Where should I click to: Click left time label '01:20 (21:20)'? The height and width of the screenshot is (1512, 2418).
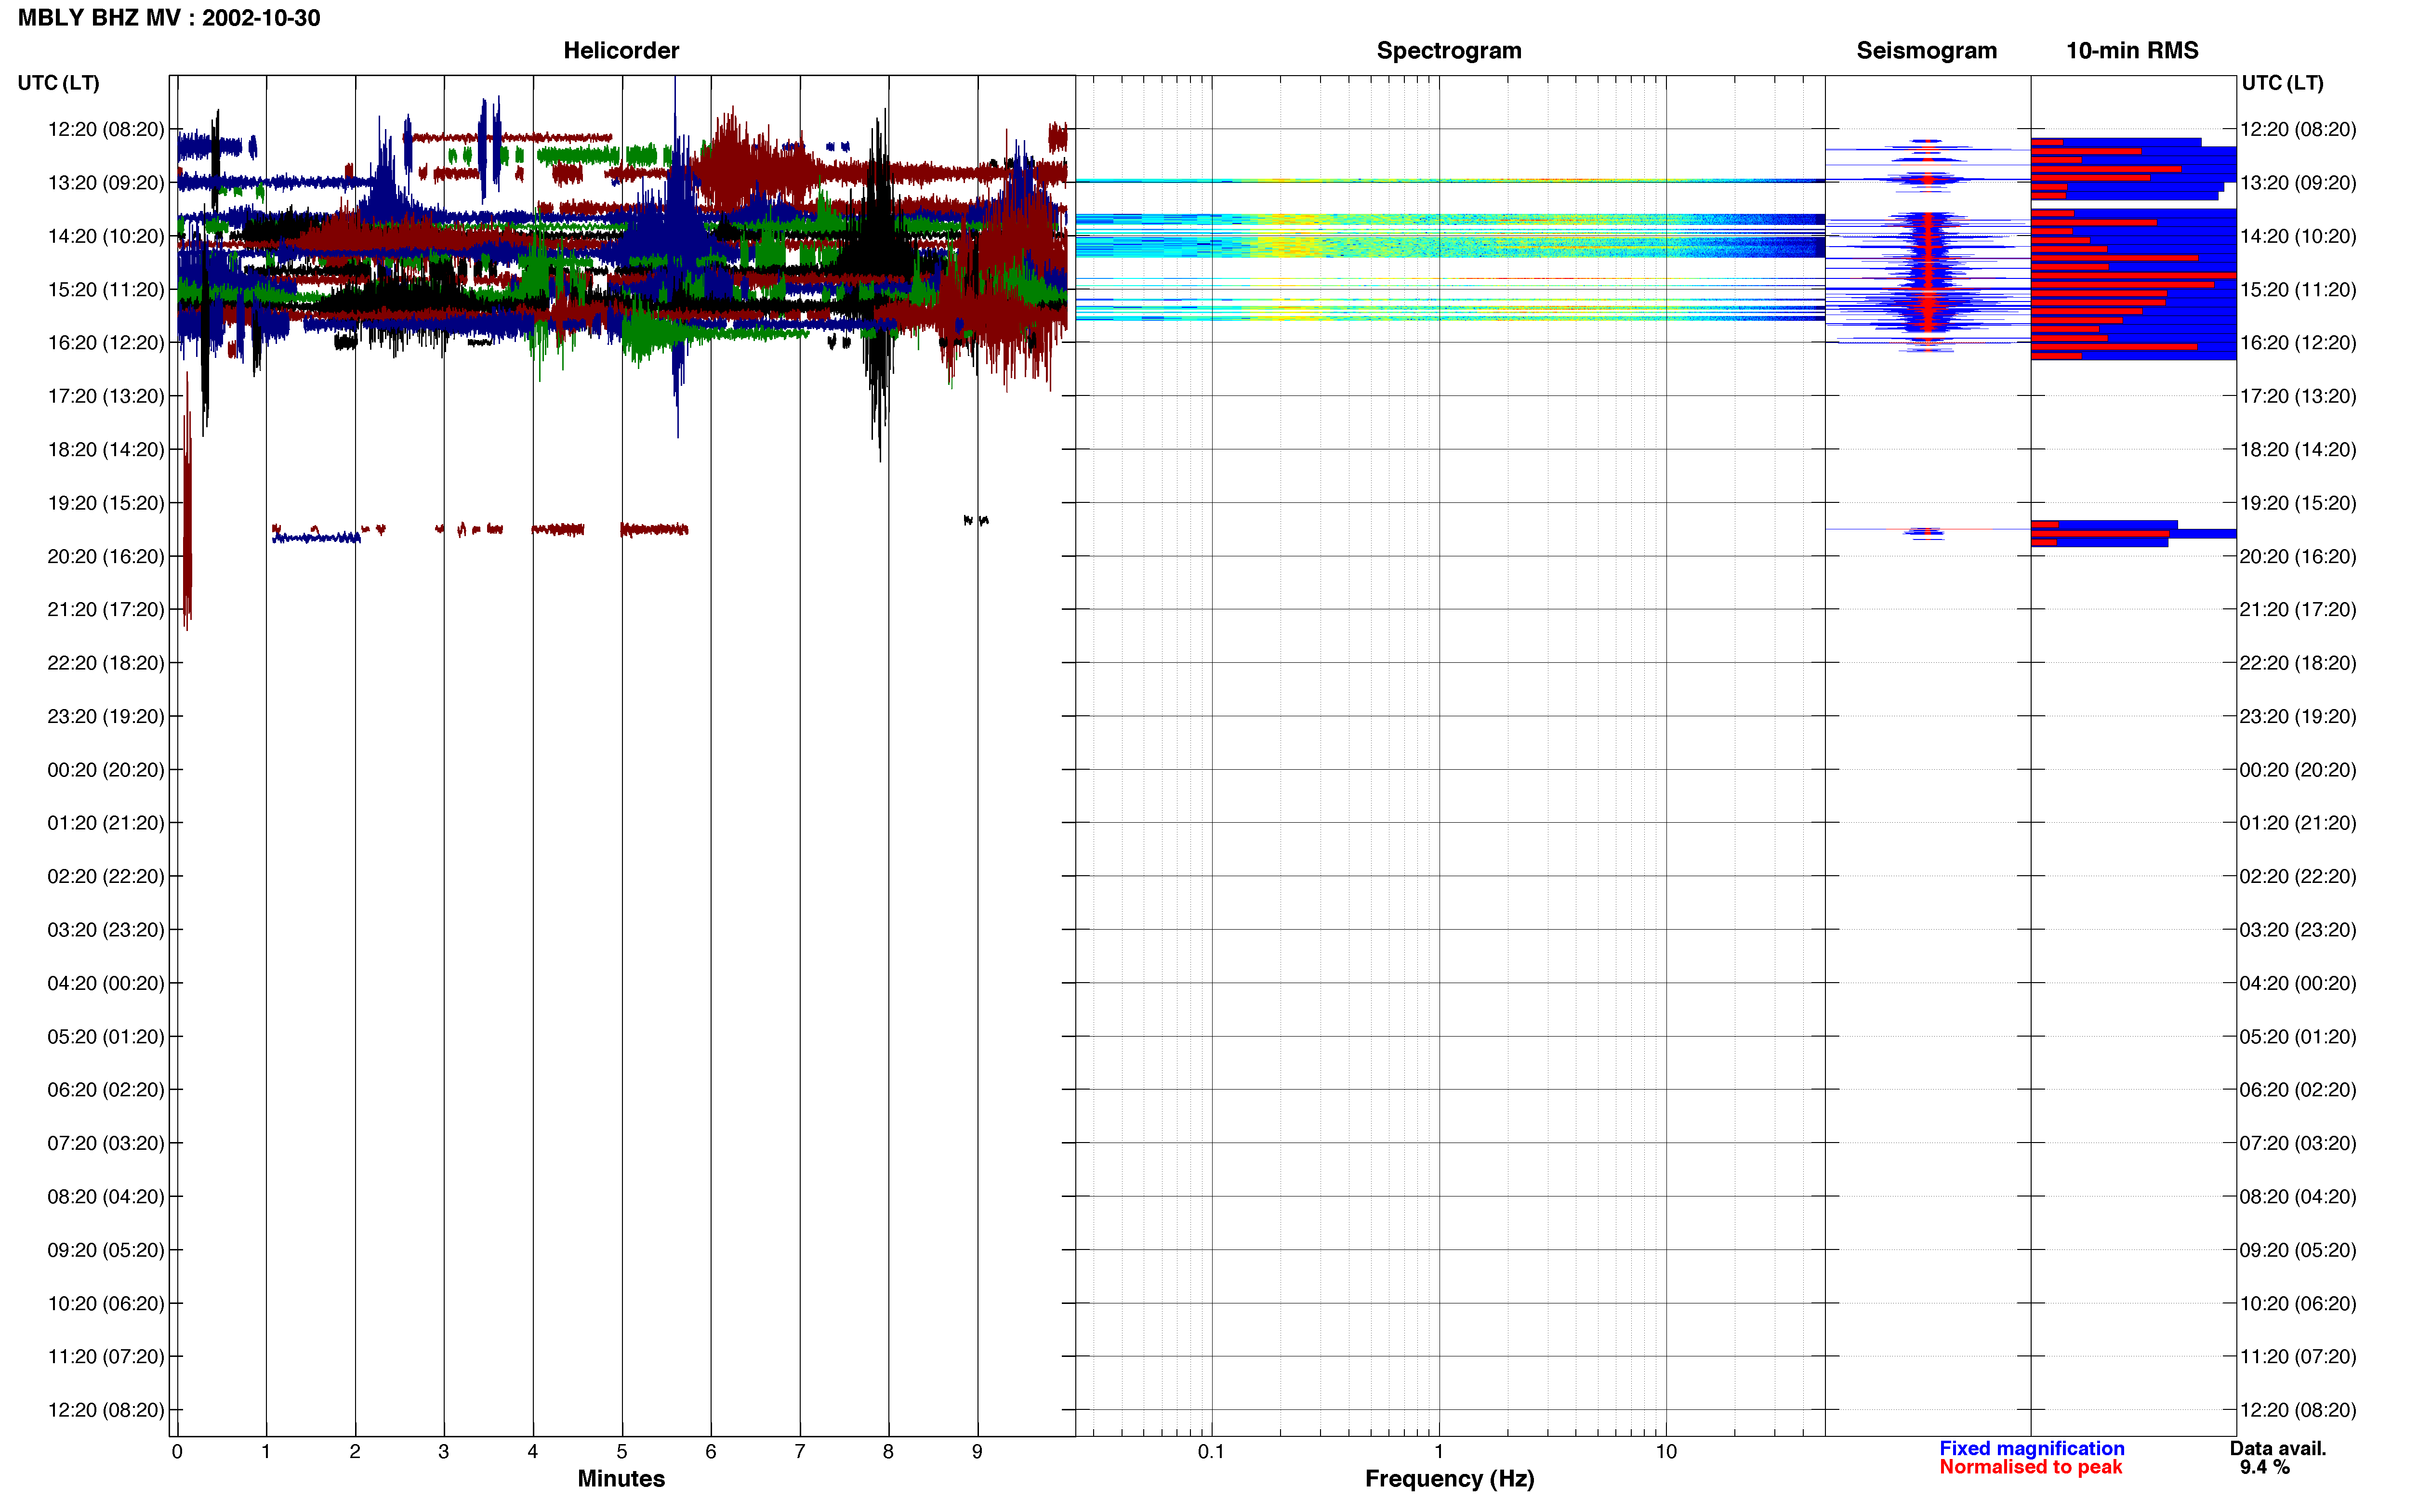[x=106, y=823]
